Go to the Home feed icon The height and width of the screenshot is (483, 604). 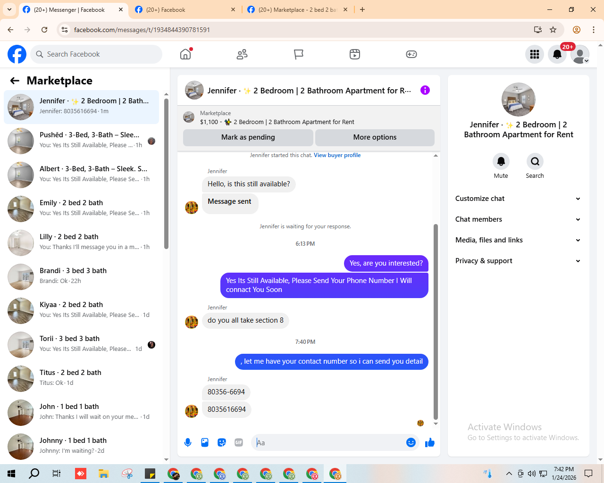point(185,54)
